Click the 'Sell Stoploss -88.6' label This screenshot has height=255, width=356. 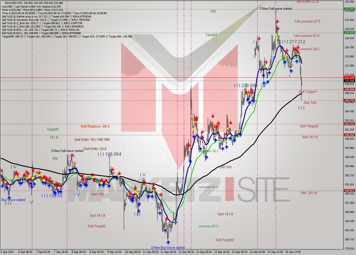point(95,126)
